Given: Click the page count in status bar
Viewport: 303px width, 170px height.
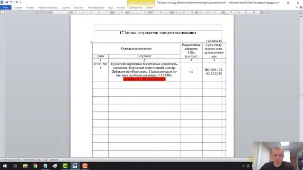Looking at the screenshot, I should 11,160.
